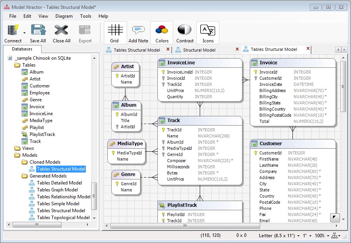The image size is (351, 243).
Task: Toggle the InvoiceLine checkbox in Databases tree
Action: 25,114
